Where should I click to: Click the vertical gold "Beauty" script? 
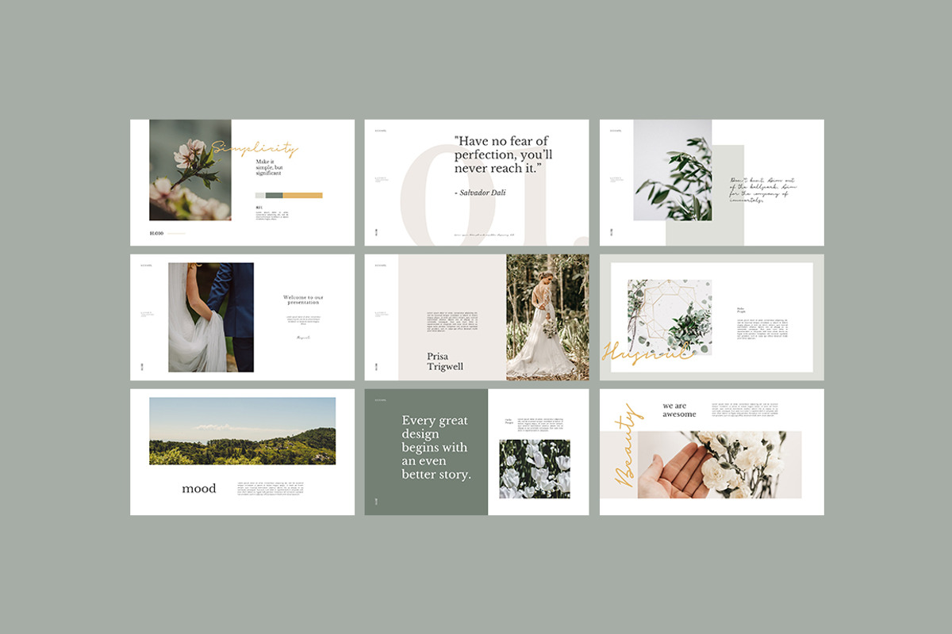coord(626,446)
